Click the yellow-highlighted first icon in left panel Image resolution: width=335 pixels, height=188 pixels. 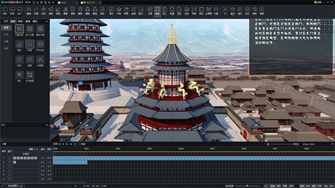(19, 28)
